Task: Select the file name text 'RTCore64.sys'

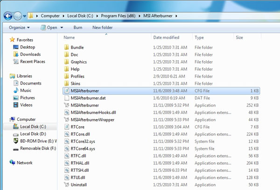Action: (83, 148)
